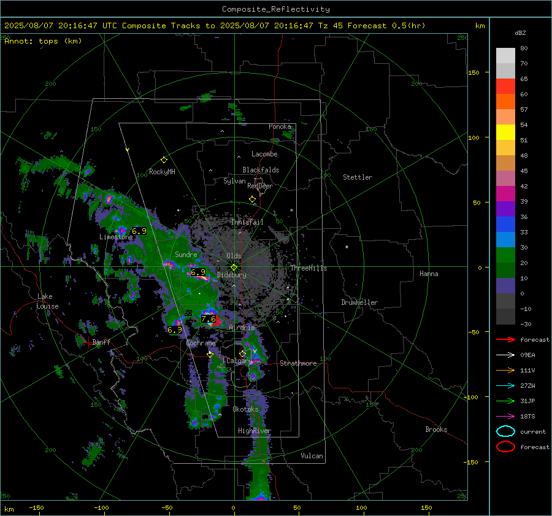Click the Cochrane city label
The height and width of the screenshot is (516, 552).
[201, 343]
